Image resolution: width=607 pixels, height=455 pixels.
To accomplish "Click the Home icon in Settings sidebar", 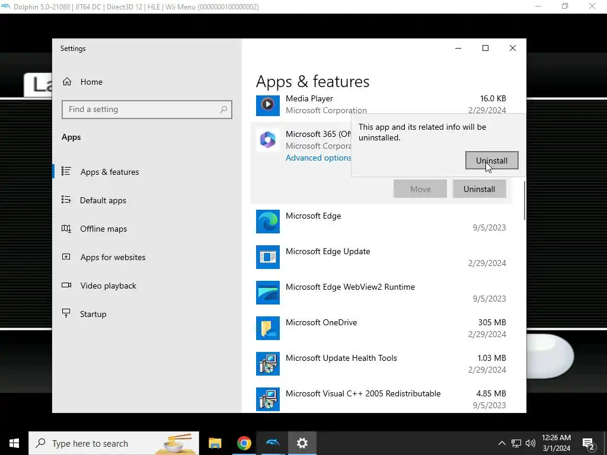I will click(x=67, y=82).
